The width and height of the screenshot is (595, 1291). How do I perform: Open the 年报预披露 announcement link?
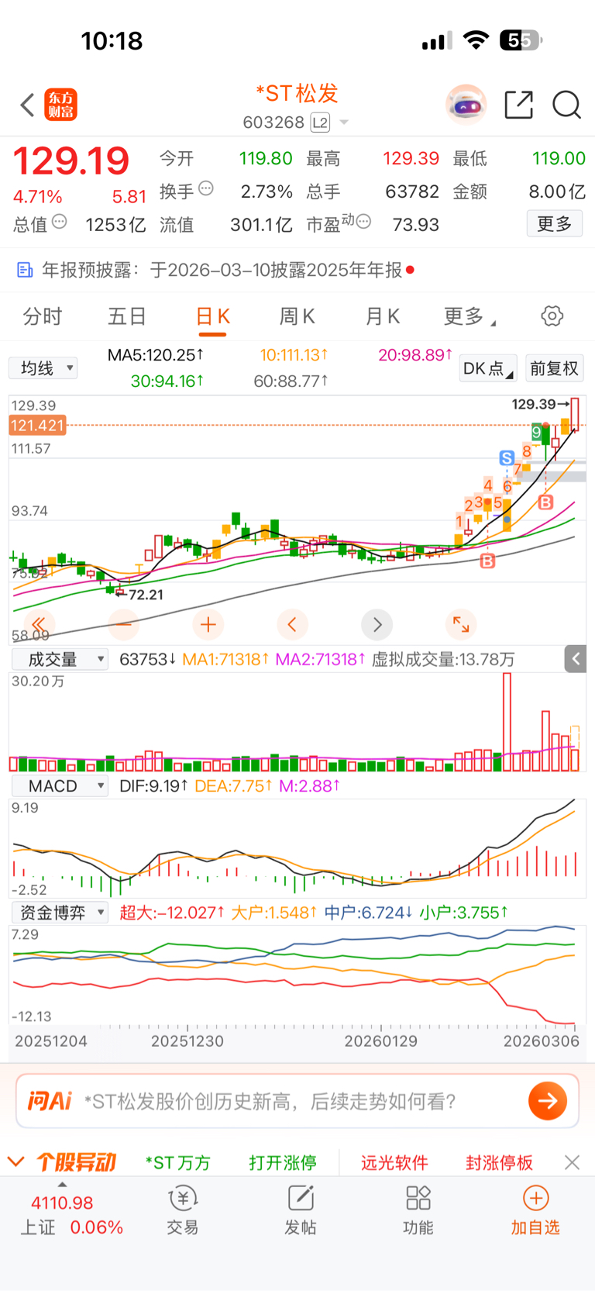222,270
